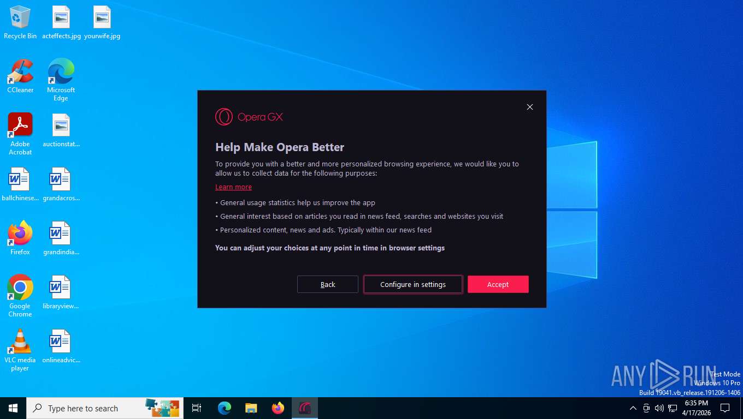Accept Opera data collection

498,284
